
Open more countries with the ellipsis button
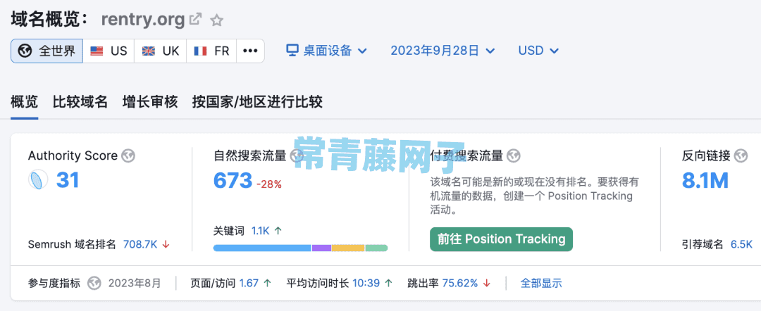[250, 51]
